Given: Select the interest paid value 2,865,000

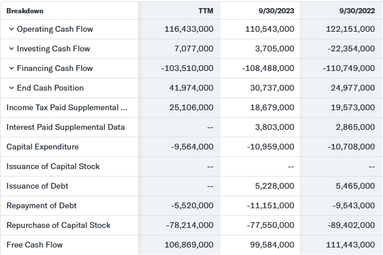Looking at the screenshot, I should 355,127.
